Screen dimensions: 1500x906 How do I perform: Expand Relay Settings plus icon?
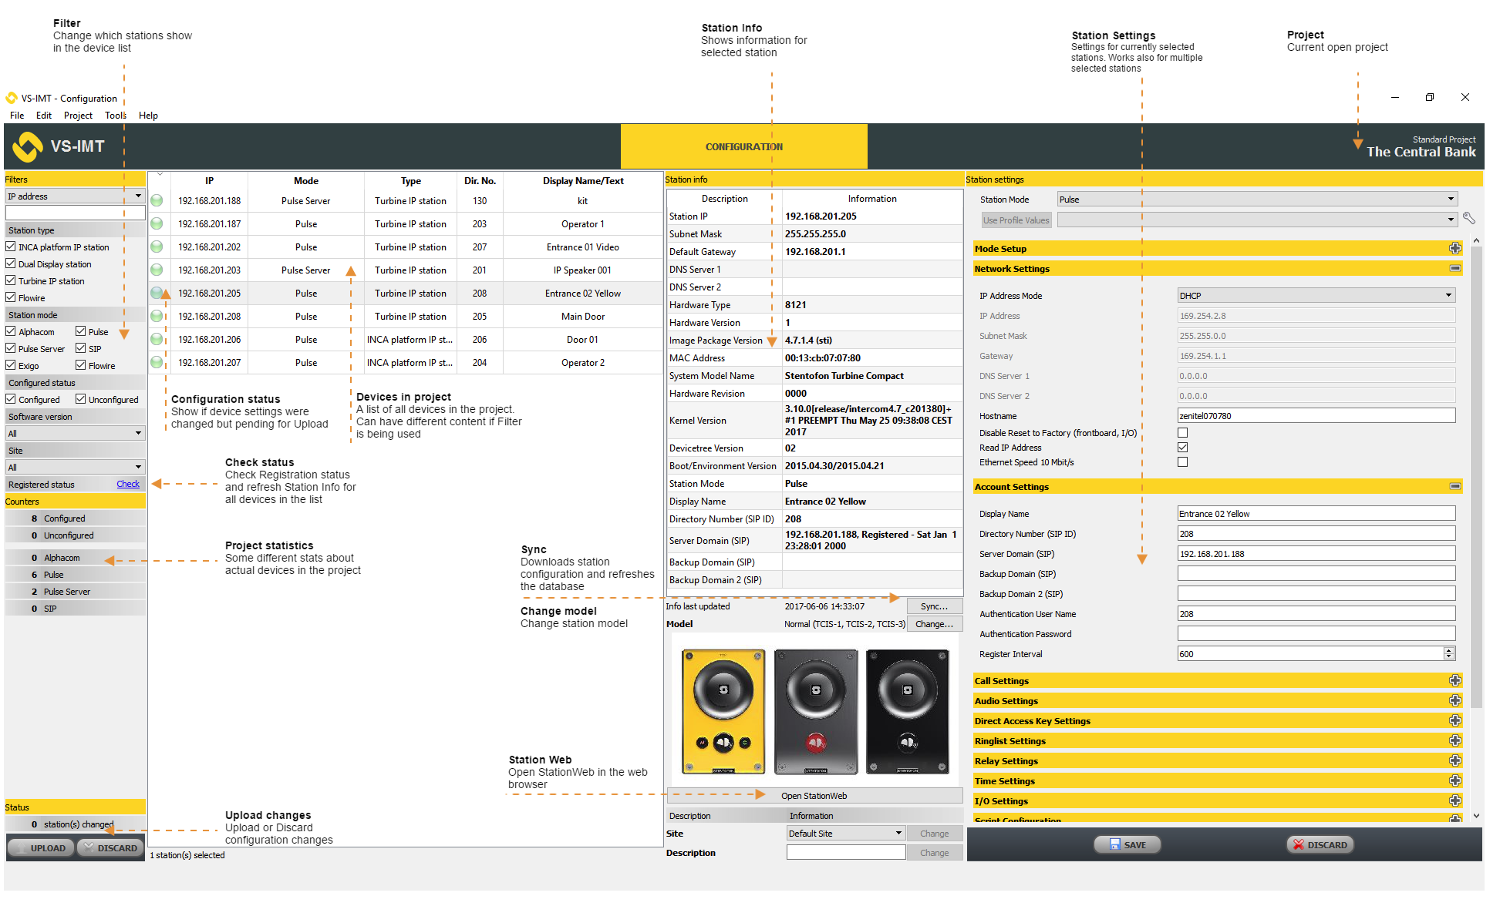[x=1454, y=760]
